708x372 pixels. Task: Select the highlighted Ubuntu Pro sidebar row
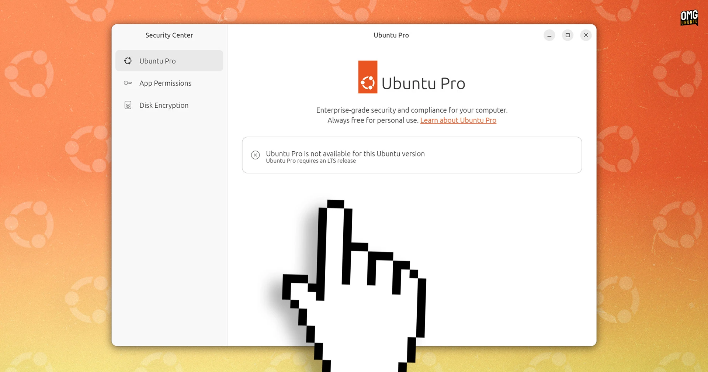pos(169,61)
